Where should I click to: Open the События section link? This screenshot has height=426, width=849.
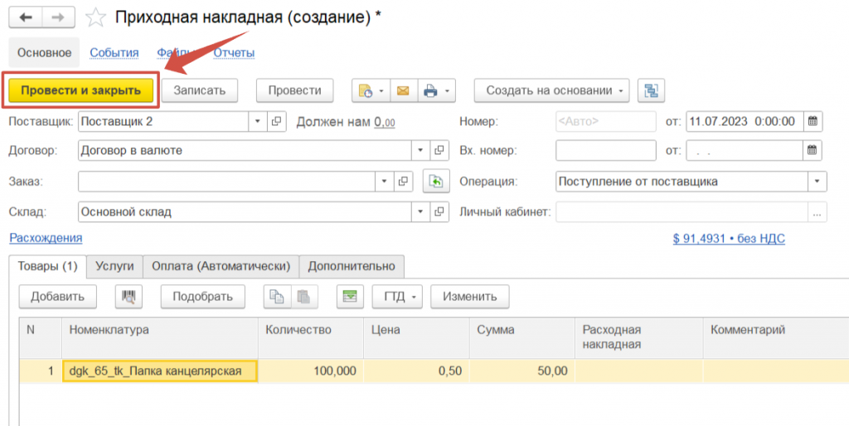114,52
